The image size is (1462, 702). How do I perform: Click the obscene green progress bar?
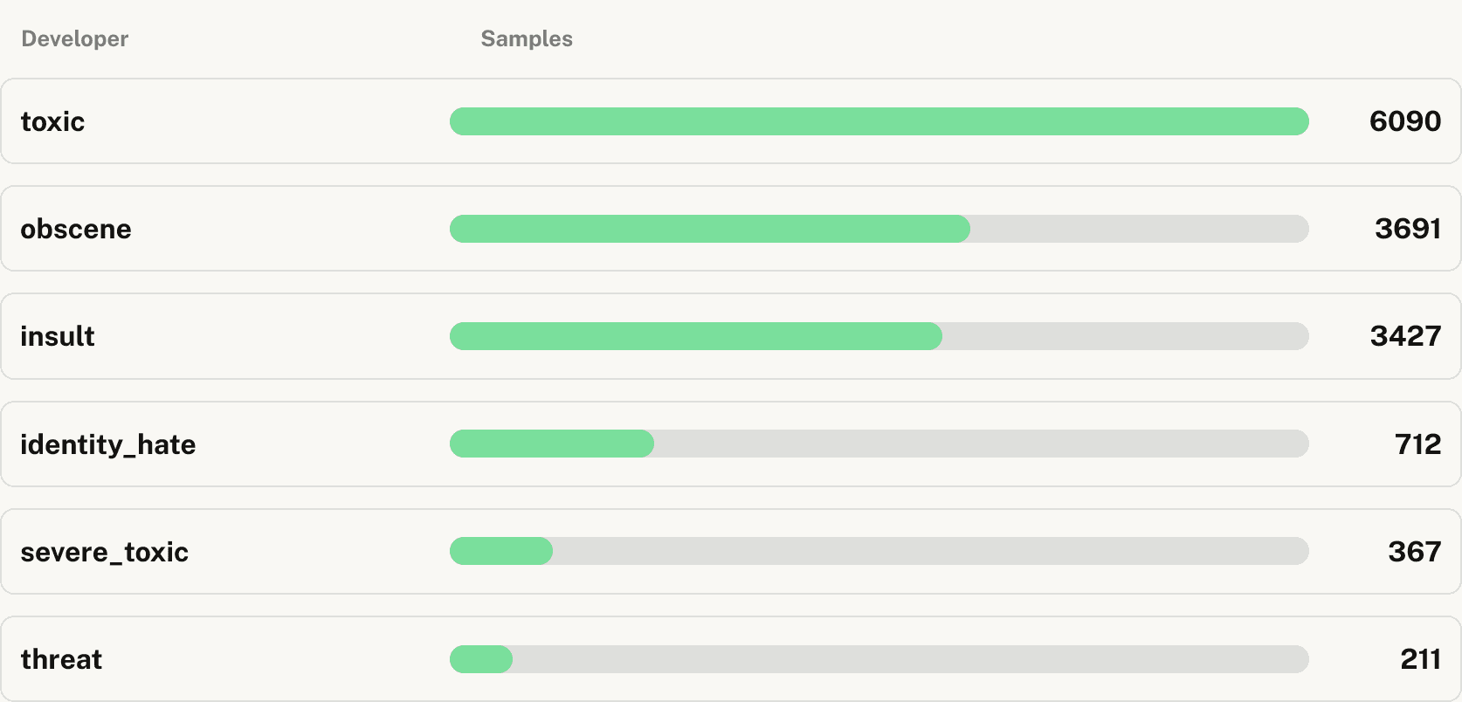(x=709, y=229)
